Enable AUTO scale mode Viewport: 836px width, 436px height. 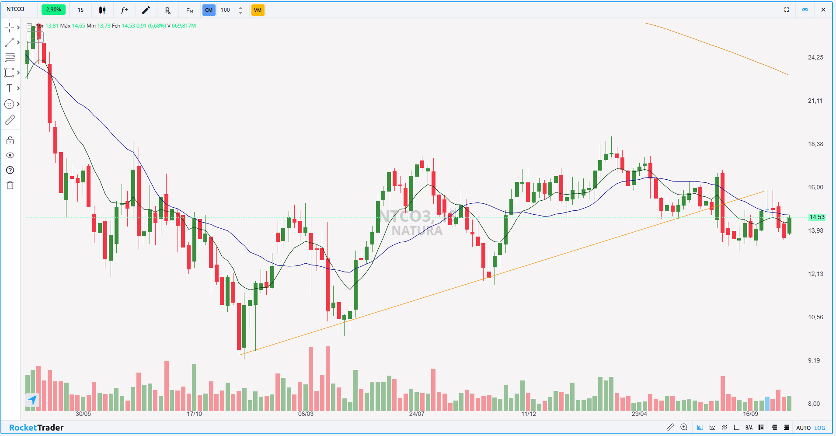pos(803,428)
